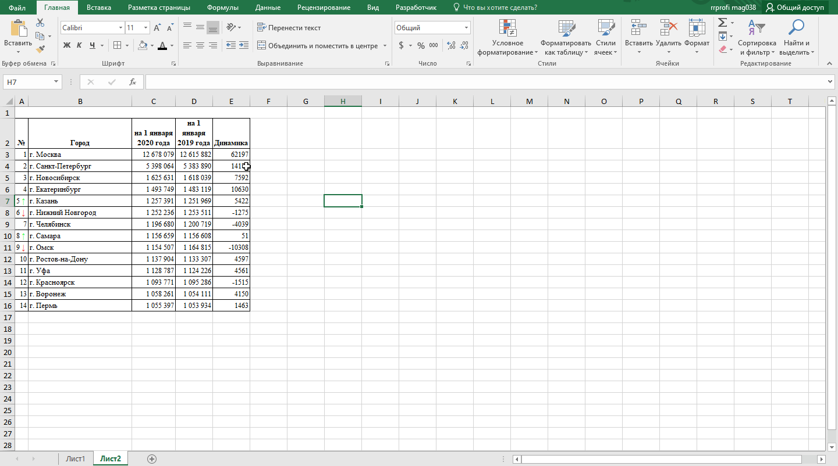
Task: Apply accounting currency $ format
Action: point(401,45)
